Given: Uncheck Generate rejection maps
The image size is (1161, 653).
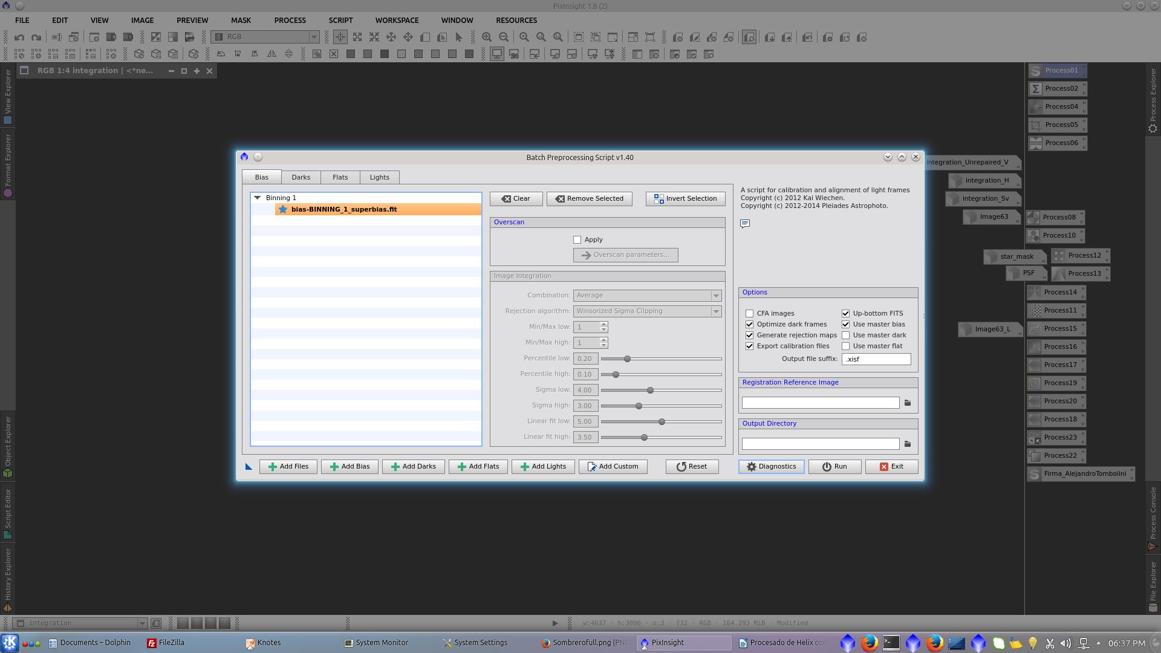Looking at the screenshot, I should tap(749, 335).
